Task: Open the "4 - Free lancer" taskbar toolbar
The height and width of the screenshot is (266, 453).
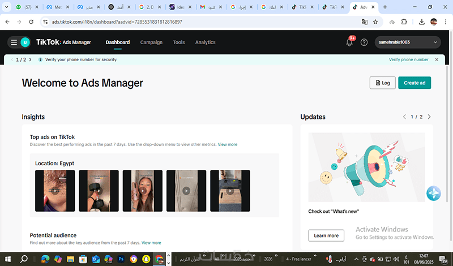Action: coord(298,259)
